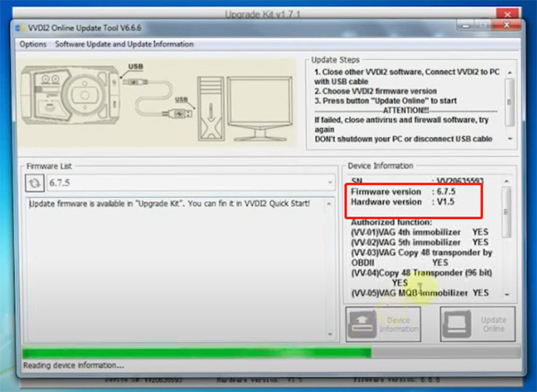Click '(VV-03)VAG Copy 48 transponder by' line
537x392 pixels.
(x=422, y=252)
